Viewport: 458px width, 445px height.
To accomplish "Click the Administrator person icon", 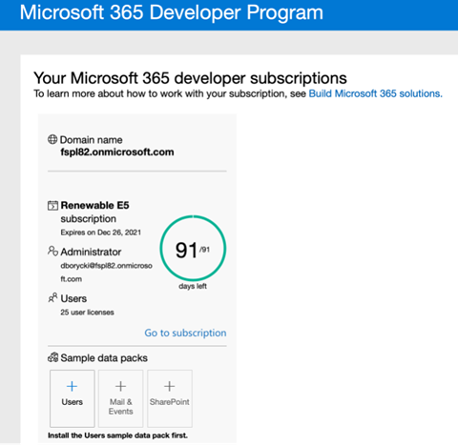I will click(x=52, y=251).
